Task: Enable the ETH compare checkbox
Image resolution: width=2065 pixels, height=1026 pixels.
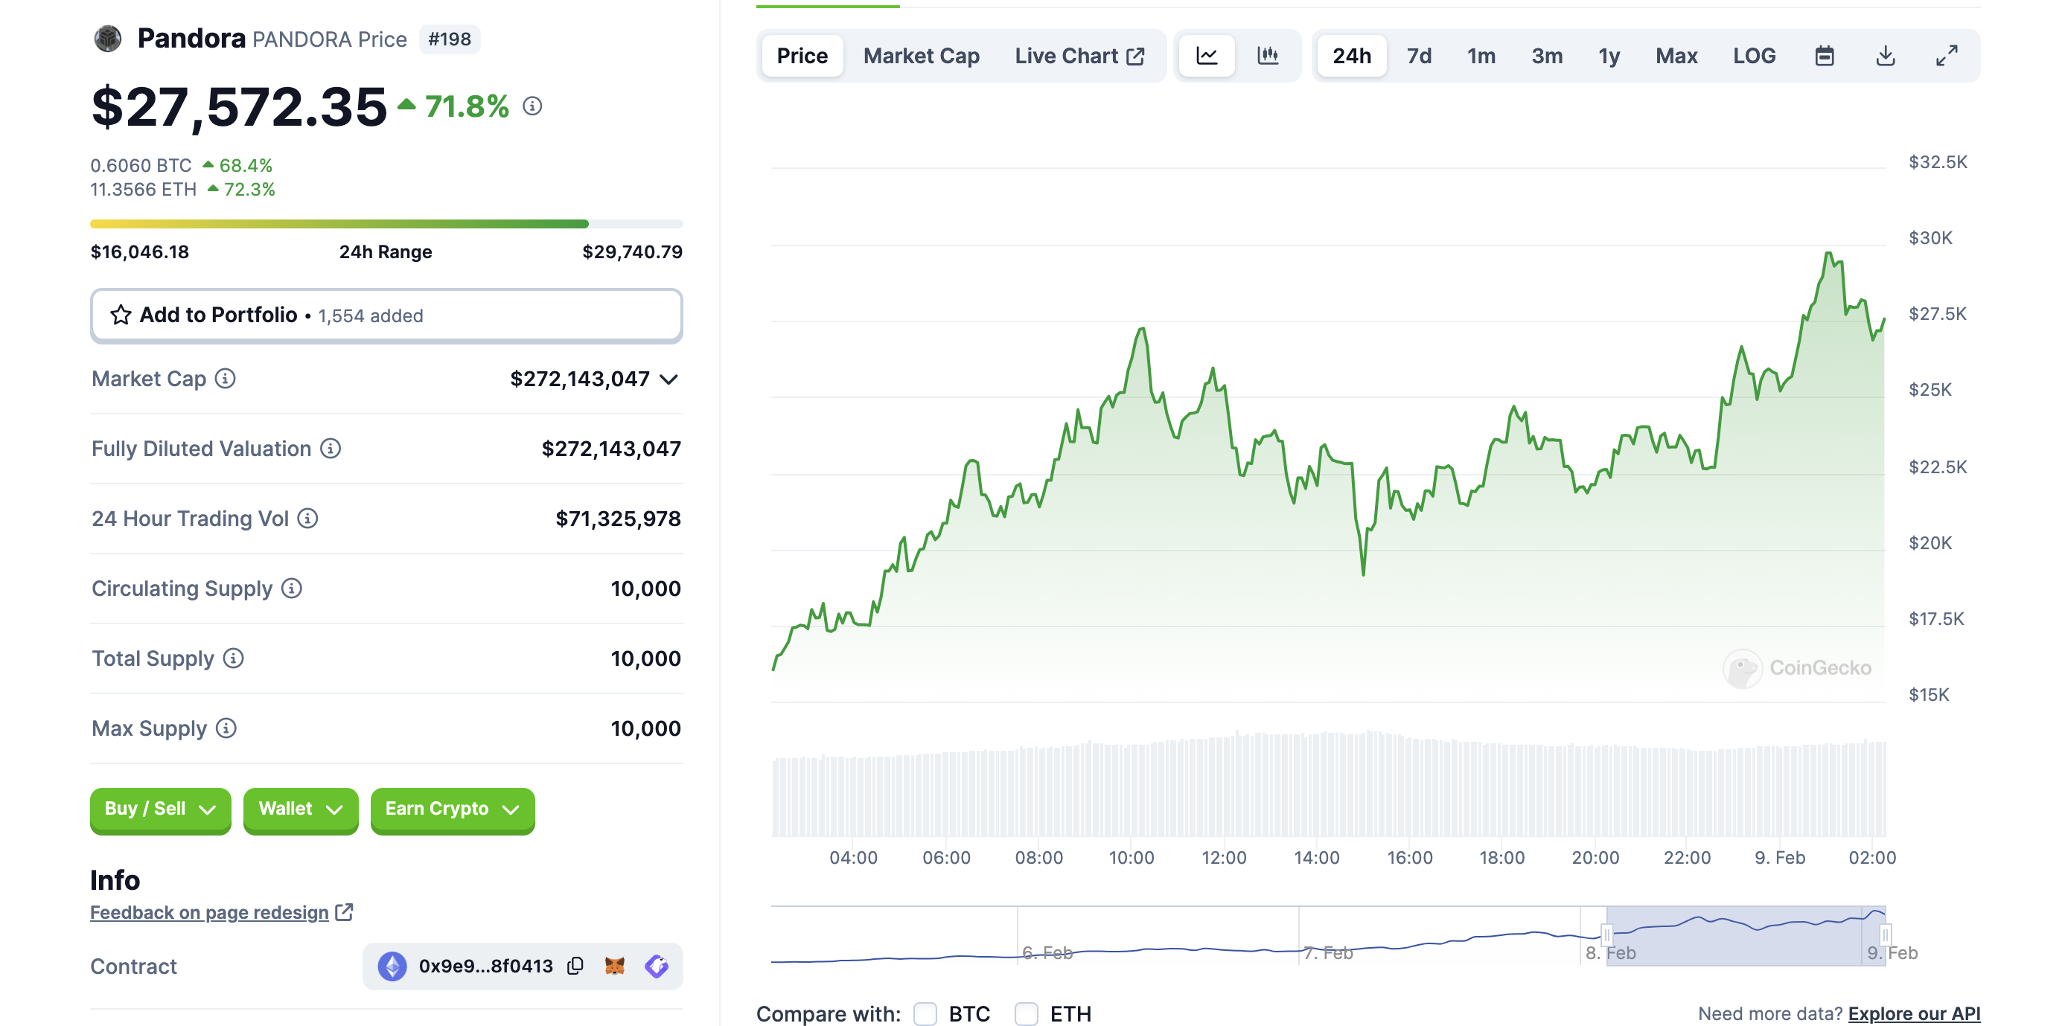Action: (x=1026, y=1013)
